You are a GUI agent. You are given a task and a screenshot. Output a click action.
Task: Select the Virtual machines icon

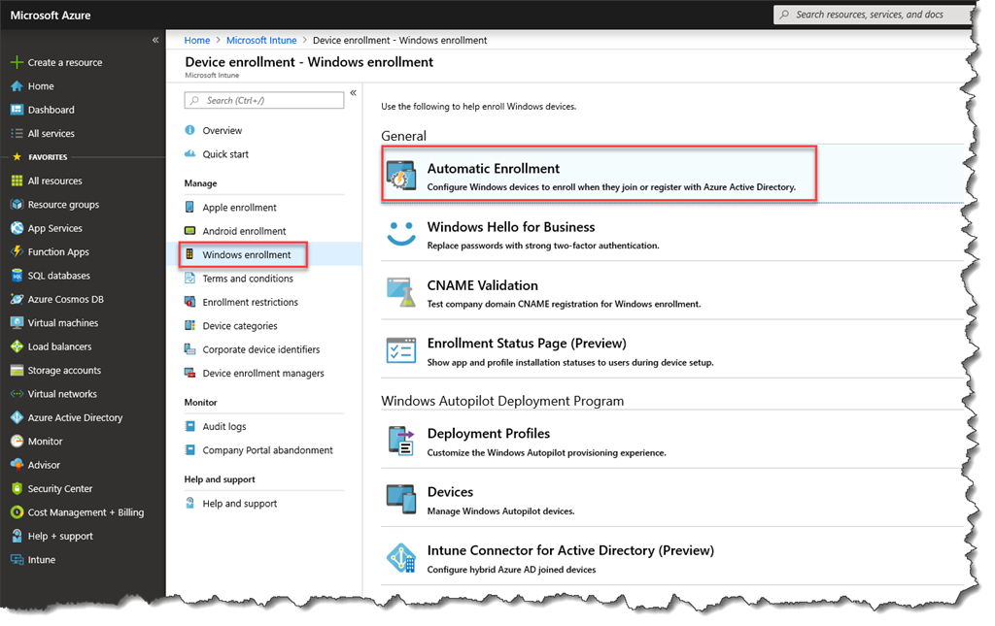[x=17, y=322]
